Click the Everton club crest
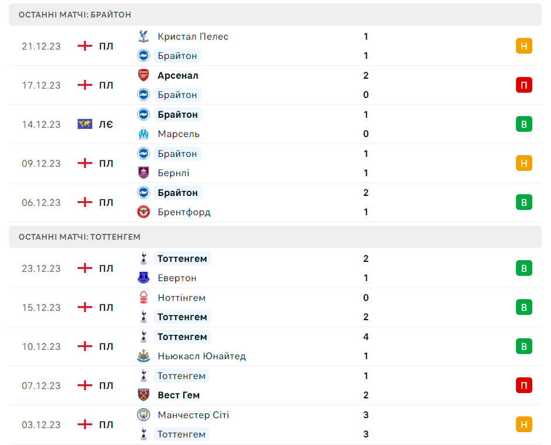This screenshot has height=445, width=551. click(143, 278)
